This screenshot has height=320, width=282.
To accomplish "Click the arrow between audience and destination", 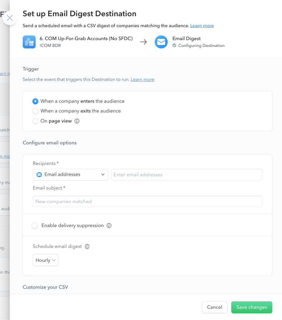I will (144, 42).
